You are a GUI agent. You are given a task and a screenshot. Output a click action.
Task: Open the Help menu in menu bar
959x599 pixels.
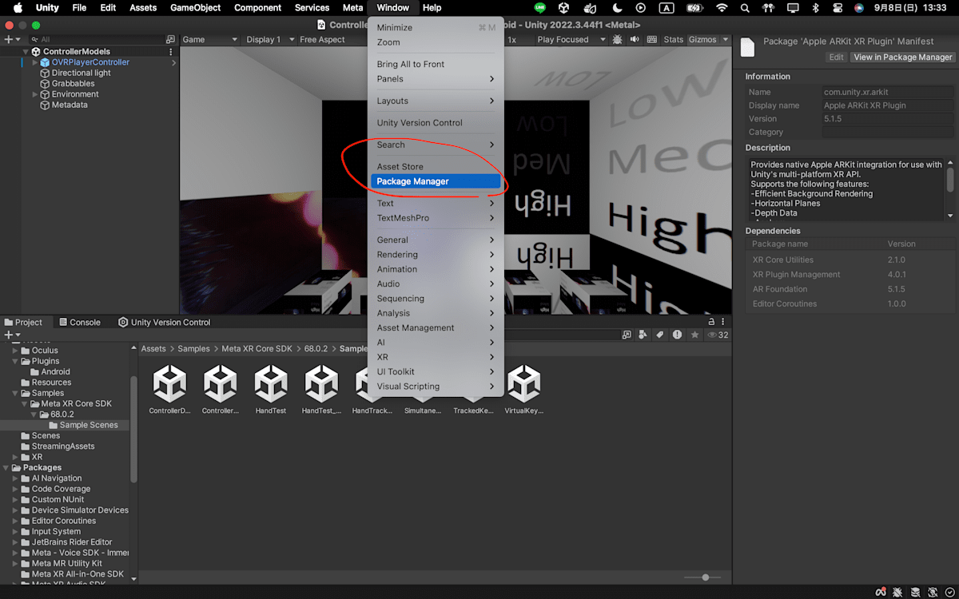(432, 8)
